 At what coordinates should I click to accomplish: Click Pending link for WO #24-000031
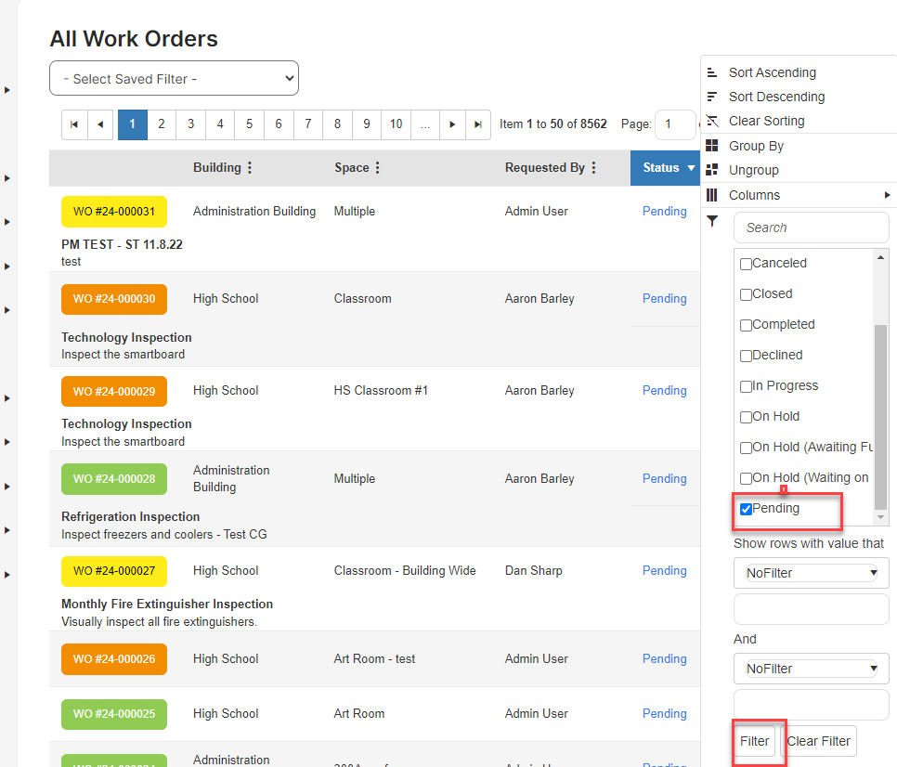(664, 211)
